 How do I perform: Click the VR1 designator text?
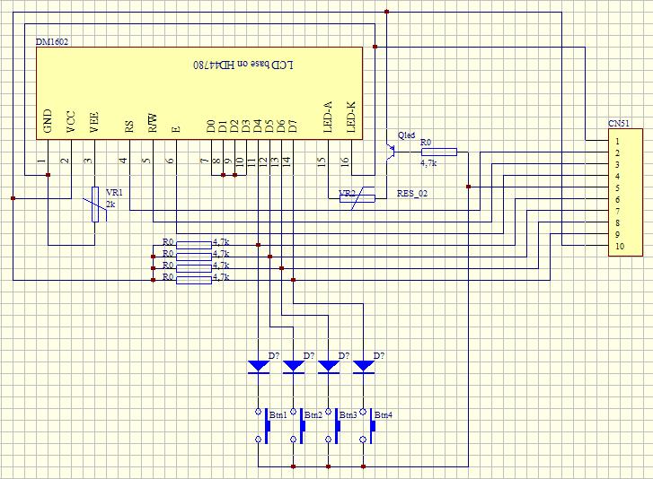(x=115, y=193)
